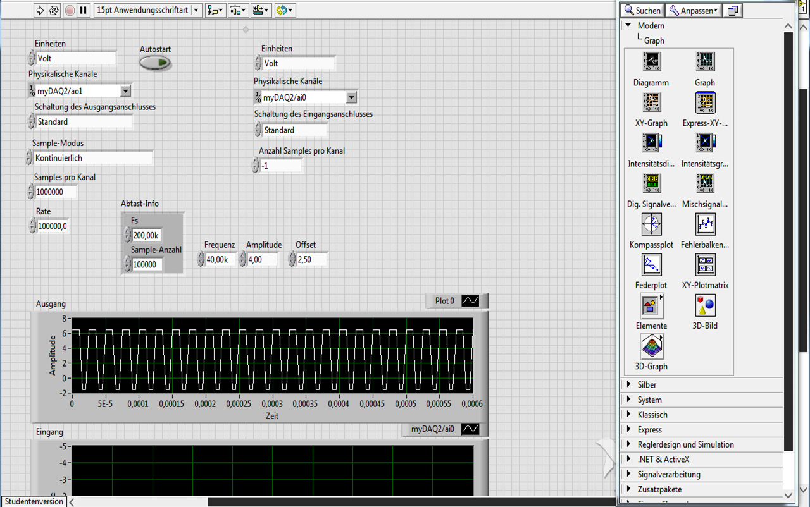Viewport: 810px width, 507px height.
Task: Select the Fehlerbalken plot icon
Action: [x=705, y=224]
